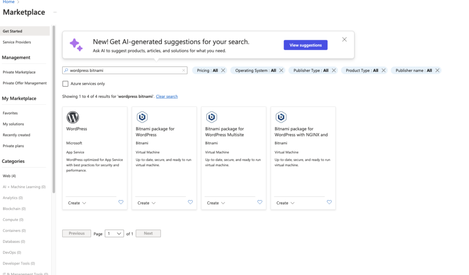The image size is (469, 275).
Task: Expand Create dropdown on Bitnami package for WordPress
Action: 146,203
